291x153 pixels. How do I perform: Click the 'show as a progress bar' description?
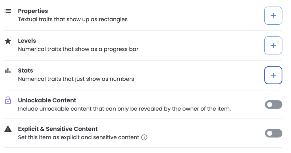(x=78, y=49)
